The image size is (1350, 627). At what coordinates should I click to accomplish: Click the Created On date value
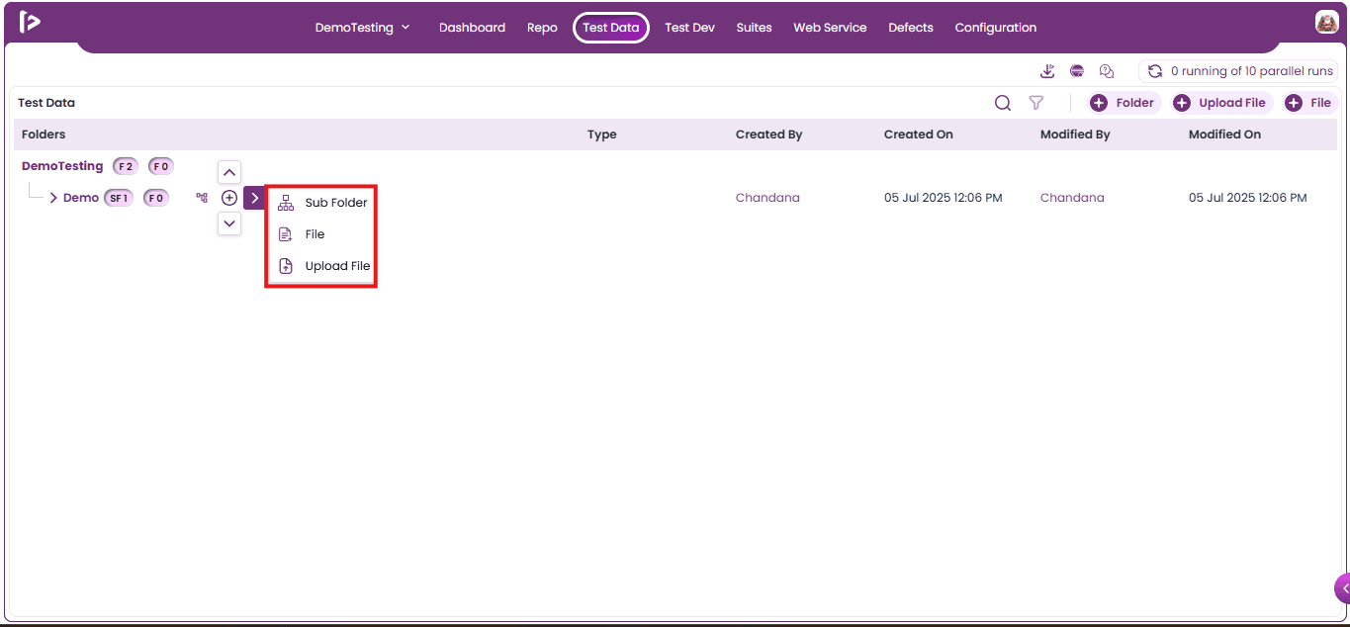[944, 198]
